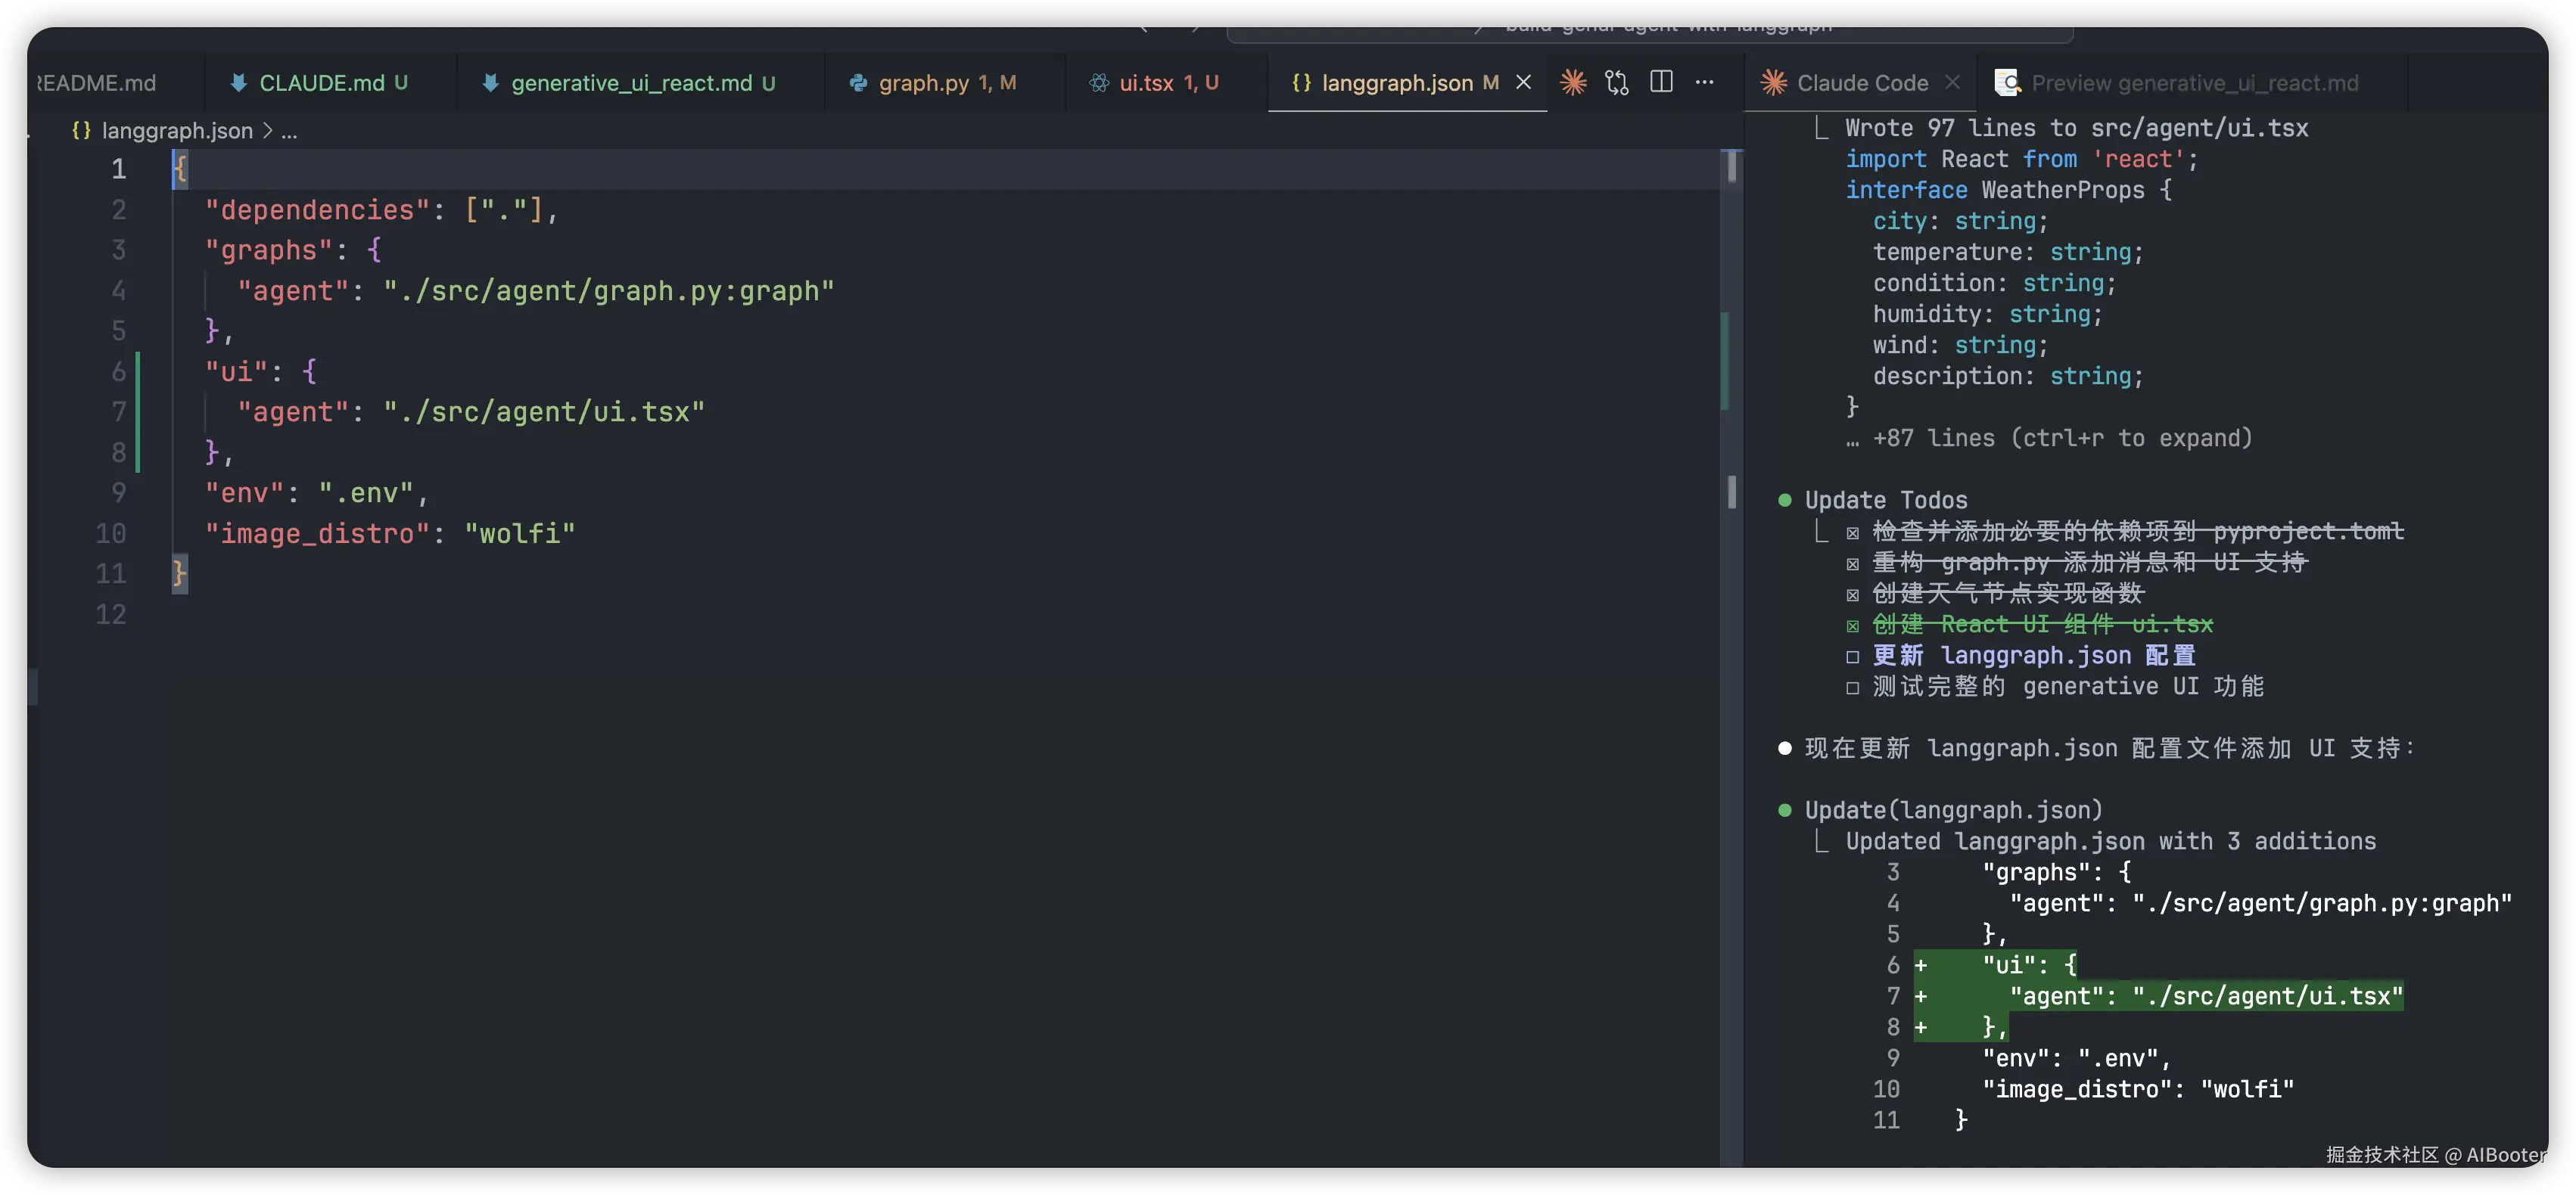Click the Claude Code tab's starburst icon
This screenshot has width=2576, height=1195.
click(1774, 83)
